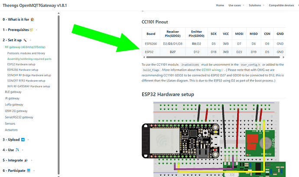Open RF gateway (433mhz/315mhz) page
299x177 pixels.
click(25, 47)
